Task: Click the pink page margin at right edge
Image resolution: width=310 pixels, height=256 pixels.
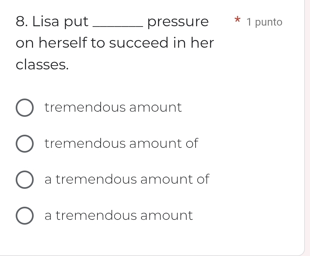Action: pyautogui.click(x=307, y=128)
